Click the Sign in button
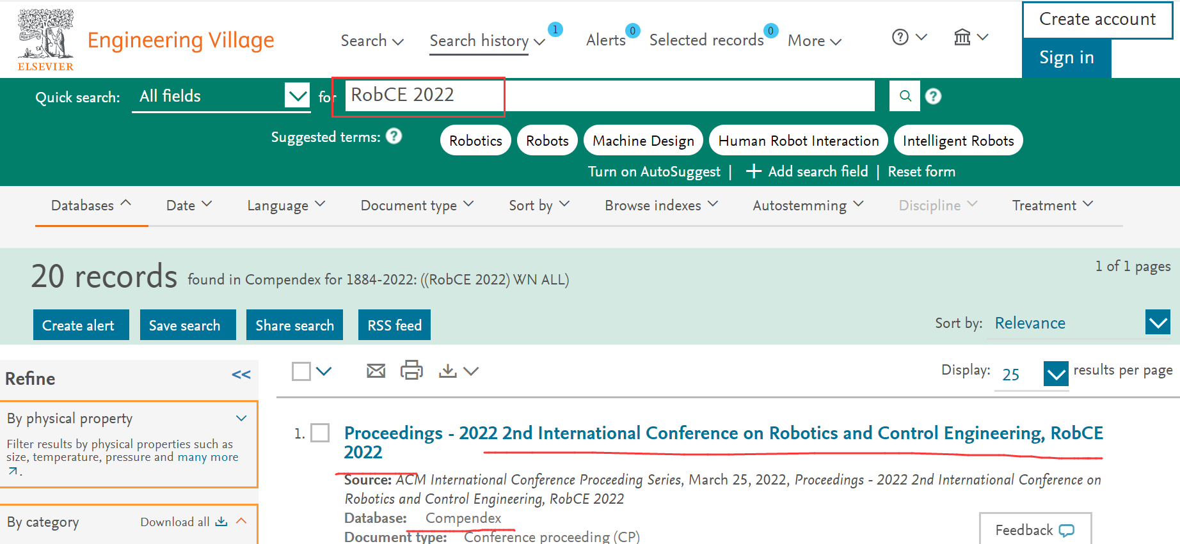The height and width of the screenshot is (544, 1180). click(1067, 58)
